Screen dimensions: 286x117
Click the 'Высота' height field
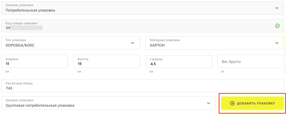tap(107, 62)
